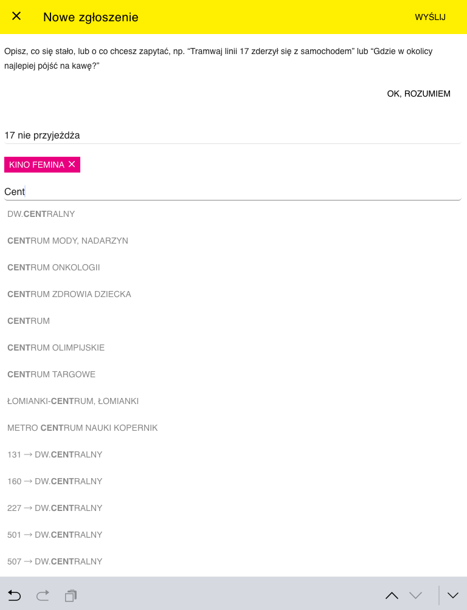Dismiss hint with OK, ROZUMIEM

[x=419, y=94]
